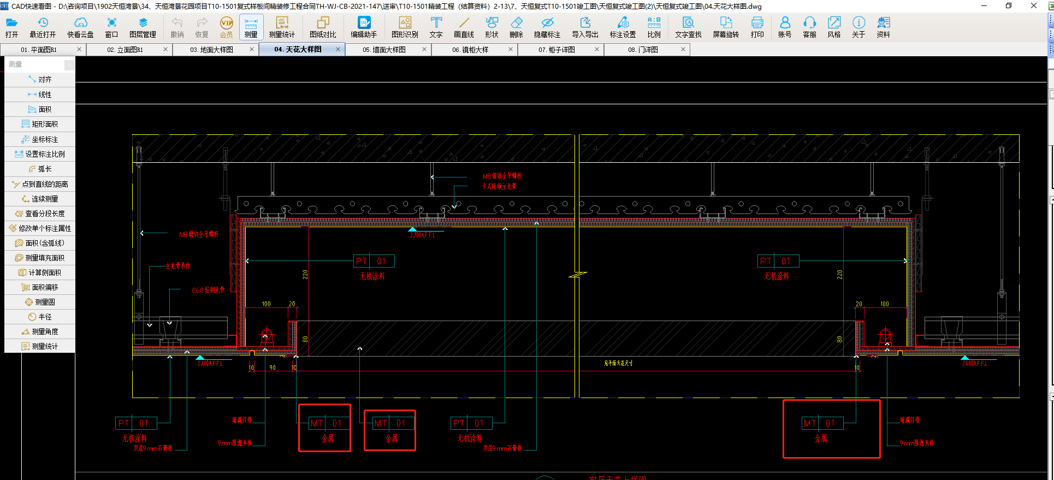Open a file with the 打开 icon
The height and width of the screenshot is (480, 1054).
11,27
